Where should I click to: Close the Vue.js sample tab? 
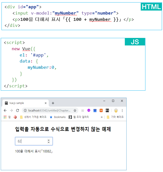(46, 103)
